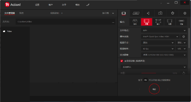
Task: Open the 帐户 account menu
Action: (51, 5)
